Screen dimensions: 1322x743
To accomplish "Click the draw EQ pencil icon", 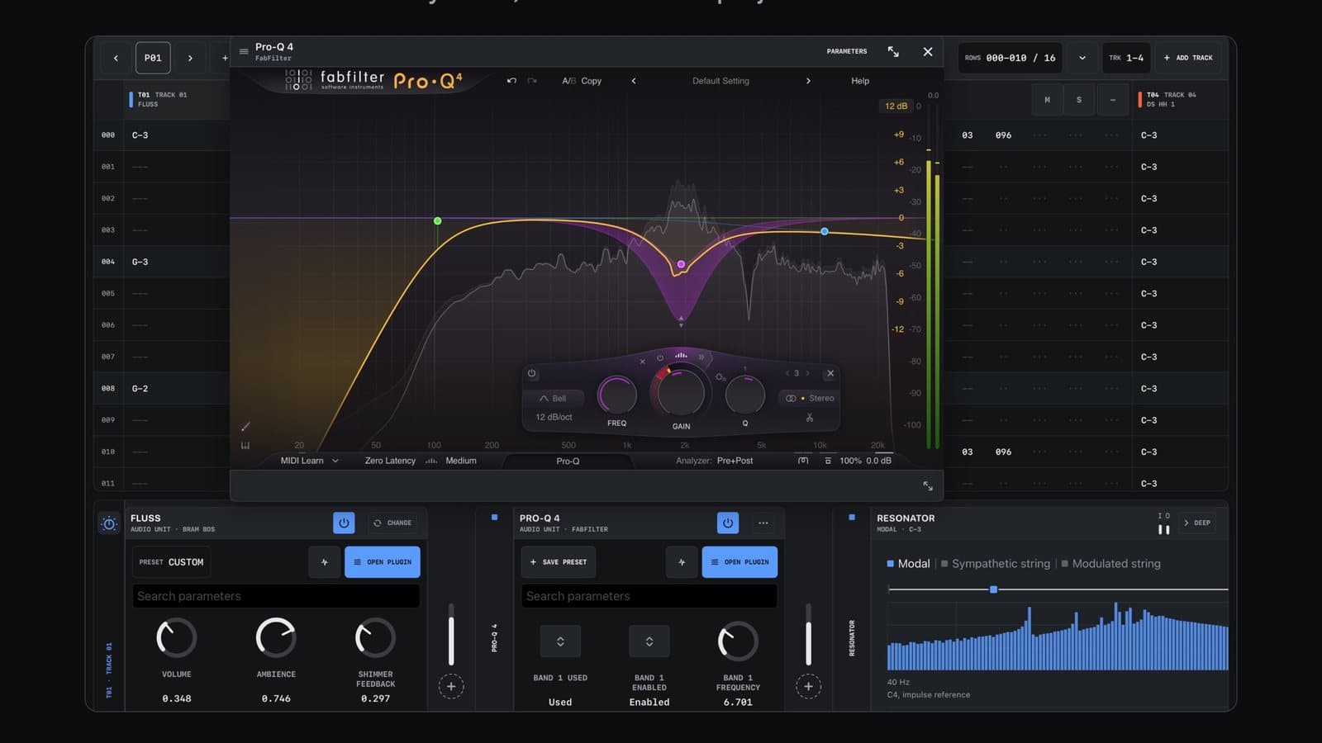I will [x=245, y=426].
